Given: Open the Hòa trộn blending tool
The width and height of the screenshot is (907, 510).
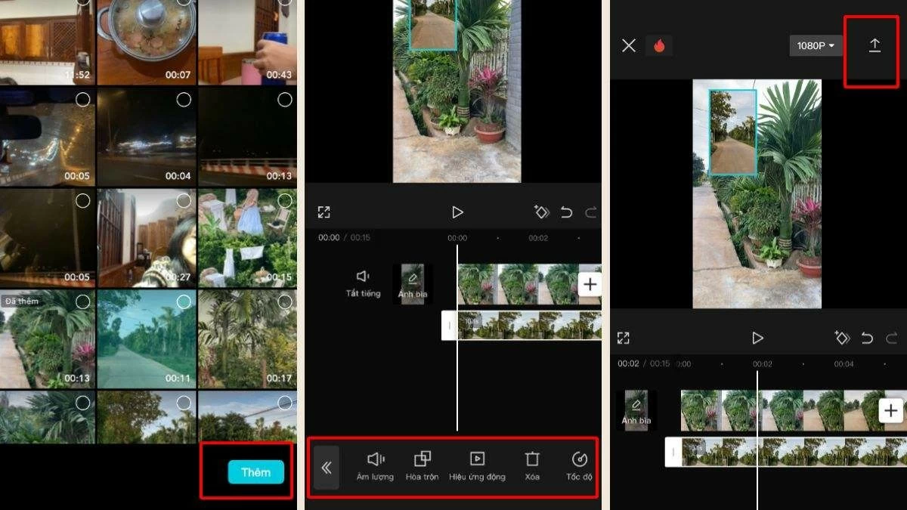Looking at the screenshot, I should pyautogui.click(x=421, y=466).
